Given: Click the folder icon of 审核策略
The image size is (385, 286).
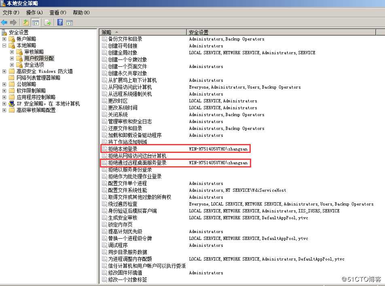Looking at the screenshot, I should pos(19,52).
